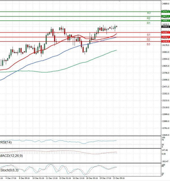Click the 24240.8 red price tag
The width and height of the screenshot is (170, 181).
click(165, 42)
